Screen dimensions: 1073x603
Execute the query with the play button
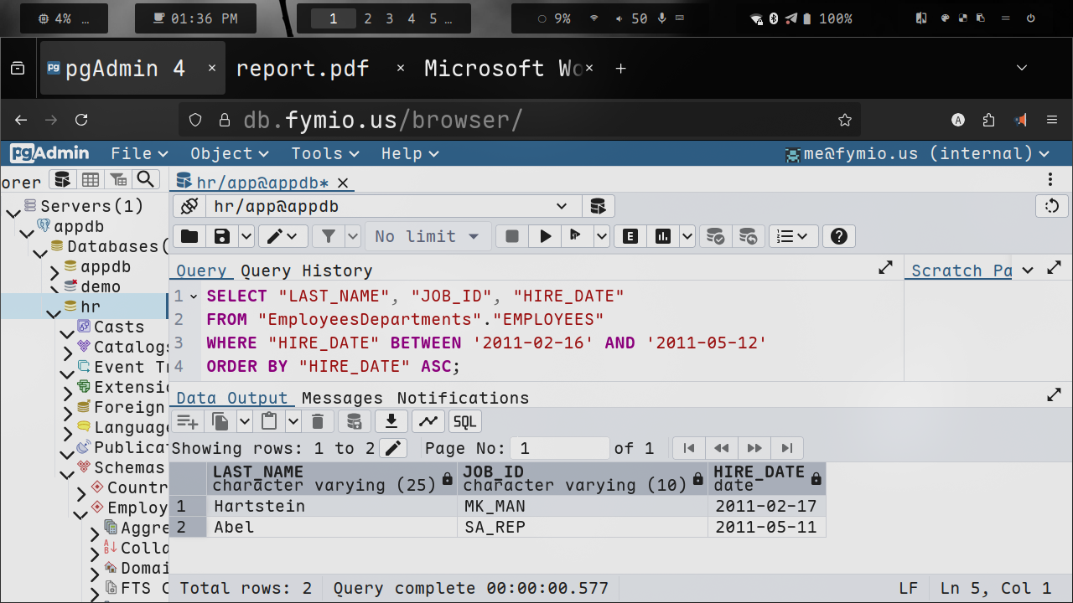point(545,237)
